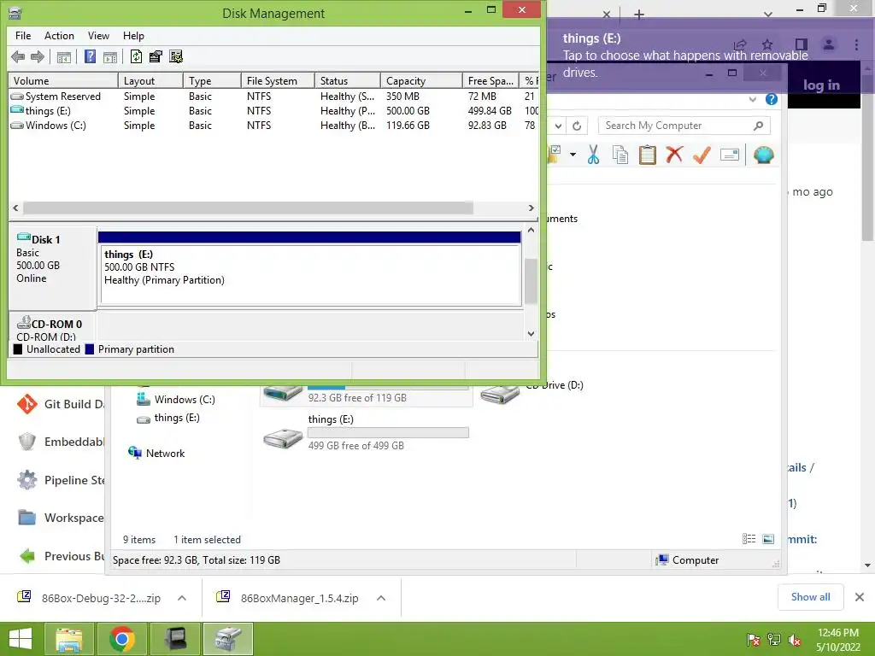875x656 pixels.
Task: Click the Refresh button beside Explorer address bar
Action: click(x=577, y=126)
